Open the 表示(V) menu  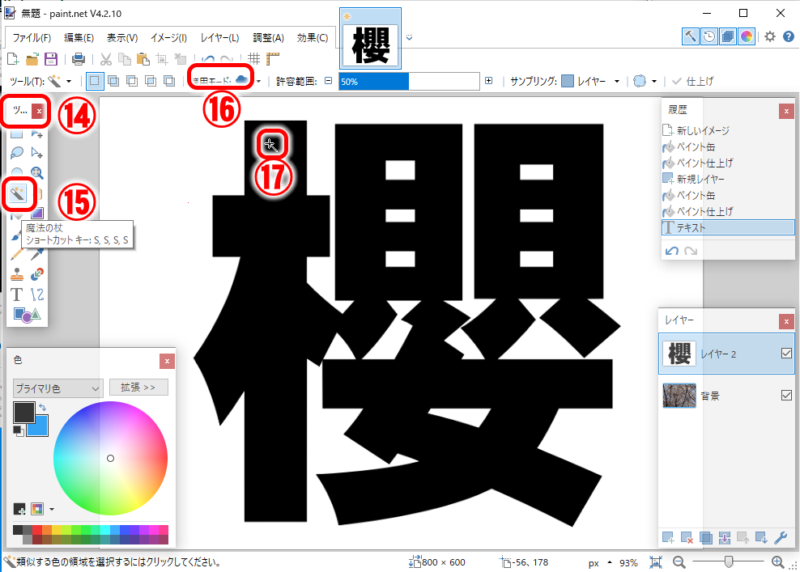[x=122, y=38]
